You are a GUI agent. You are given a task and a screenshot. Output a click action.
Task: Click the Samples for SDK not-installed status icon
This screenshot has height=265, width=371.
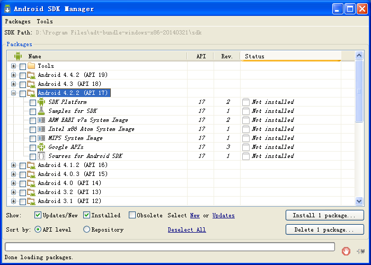point(245,111)
